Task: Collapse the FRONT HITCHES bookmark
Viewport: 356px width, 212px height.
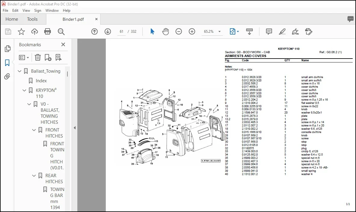Action: [34, 130]
